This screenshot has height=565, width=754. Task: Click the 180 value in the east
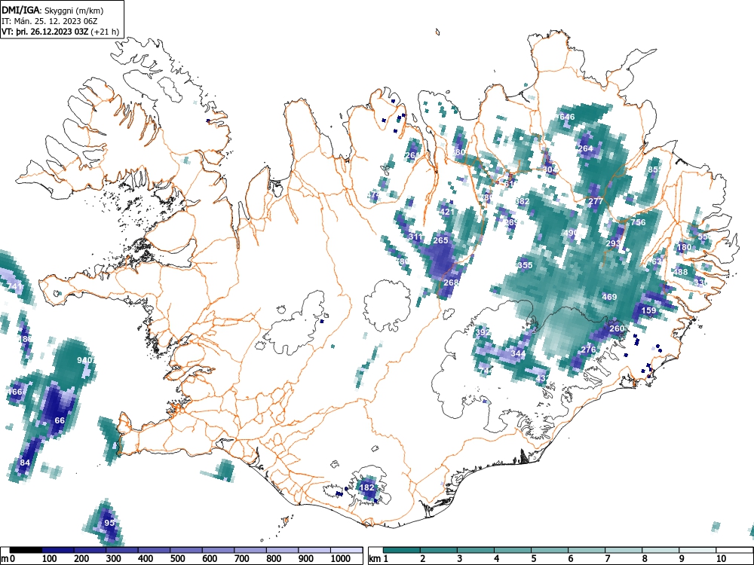tap(684, 247)
